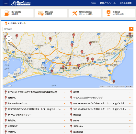Viewport: 136px width, 134px height.
Task: Go to 愛車プロフィール in the top navigation
Action: pos(108,3)
